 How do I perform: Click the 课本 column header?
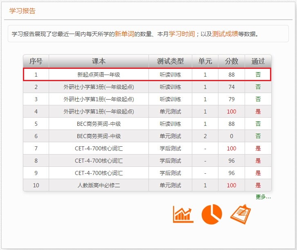click(x=99, y=61)
